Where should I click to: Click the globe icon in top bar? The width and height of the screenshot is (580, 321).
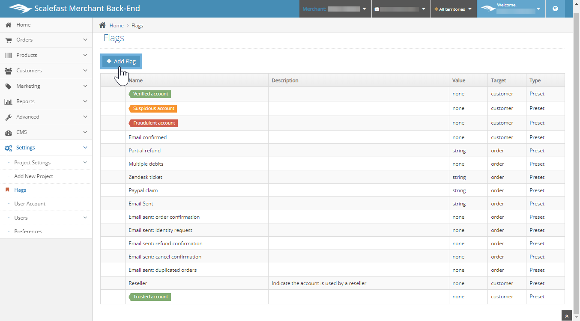[x=555, y=9]
